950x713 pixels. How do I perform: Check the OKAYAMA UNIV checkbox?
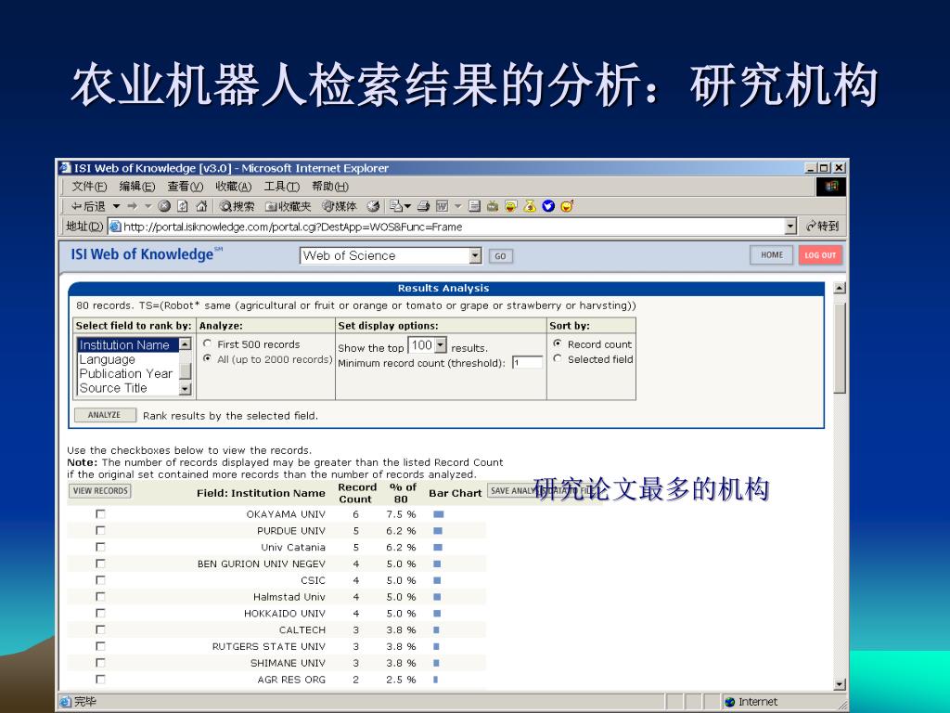[x=100, y=514]
